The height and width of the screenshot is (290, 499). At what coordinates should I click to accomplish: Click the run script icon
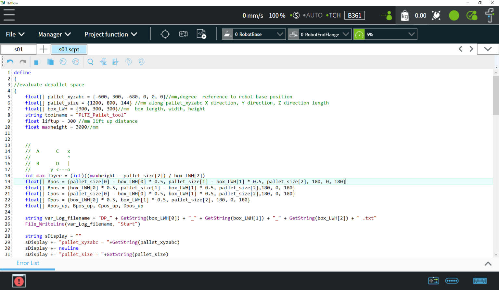201,34
